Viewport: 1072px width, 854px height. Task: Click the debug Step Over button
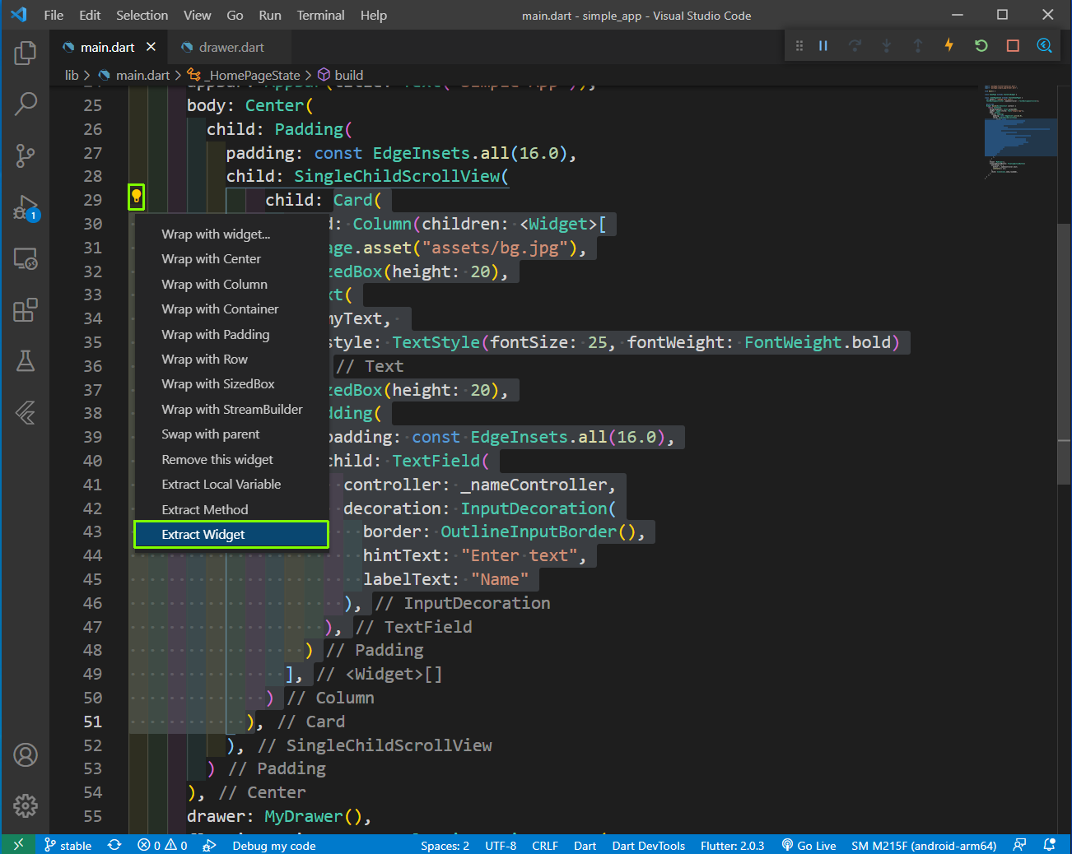click(855, 46)
